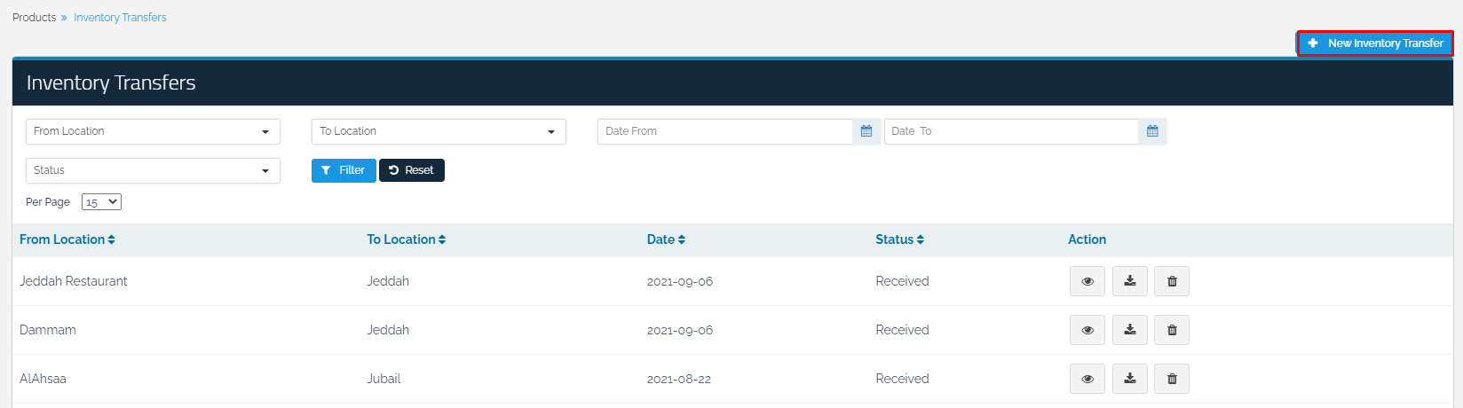The image size is (1463, 408).
Task: Download the Jeddah Restaurant transfer
Action: coord(1129,281)
